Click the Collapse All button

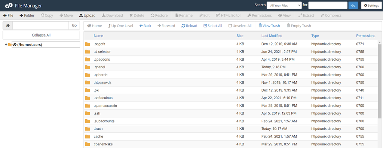click(41, 35)
